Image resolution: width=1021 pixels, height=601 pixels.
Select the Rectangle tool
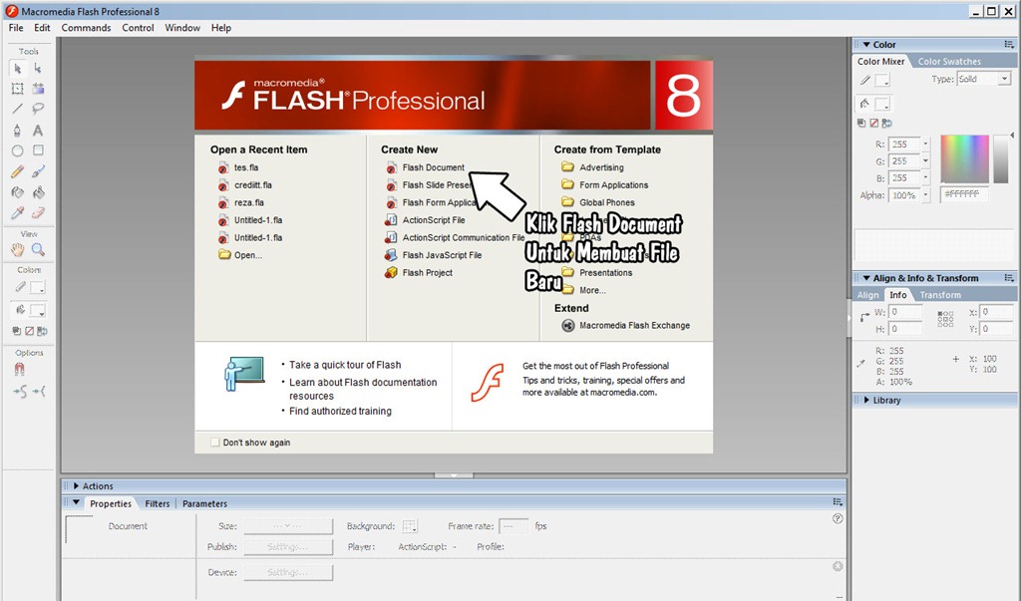[39, 150]
